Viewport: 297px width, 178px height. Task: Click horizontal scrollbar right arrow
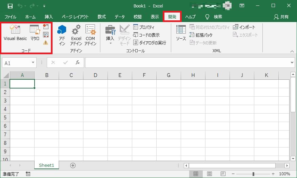287,166
